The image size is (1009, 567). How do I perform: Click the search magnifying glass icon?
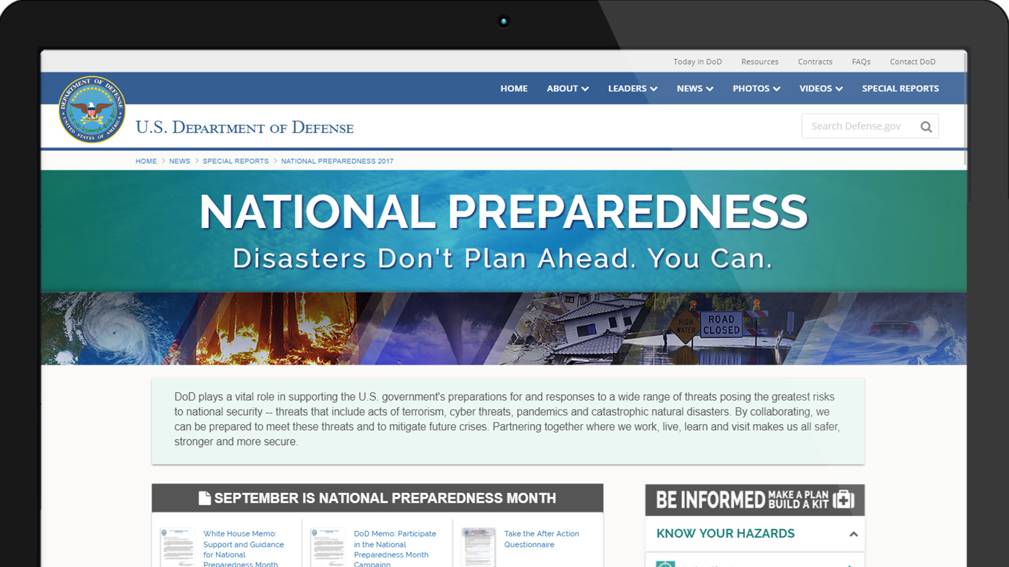925,126
